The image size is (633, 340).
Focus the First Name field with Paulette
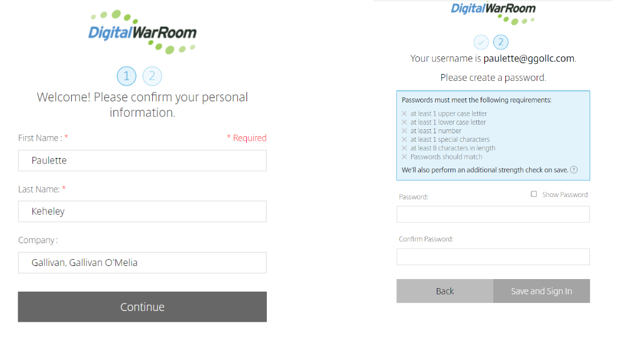142,161
